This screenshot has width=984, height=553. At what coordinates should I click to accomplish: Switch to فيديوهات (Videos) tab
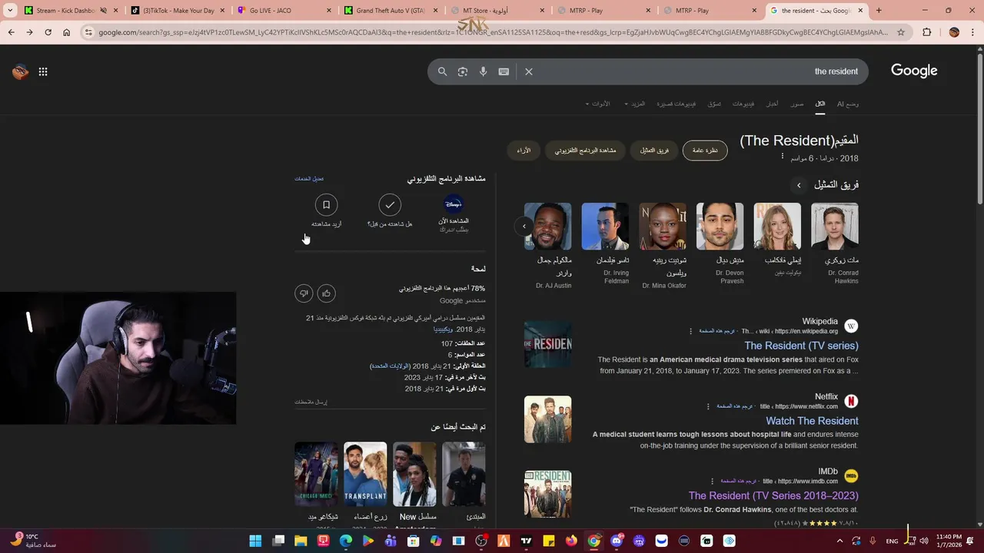click(743, 104)
